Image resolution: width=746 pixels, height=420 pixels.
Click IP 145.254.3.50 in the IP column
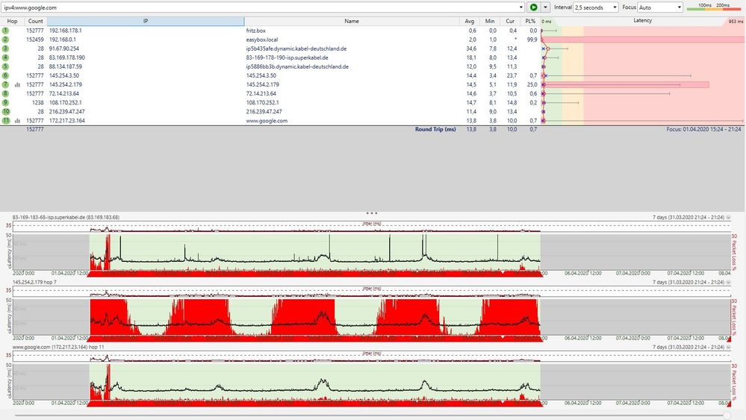63,75
